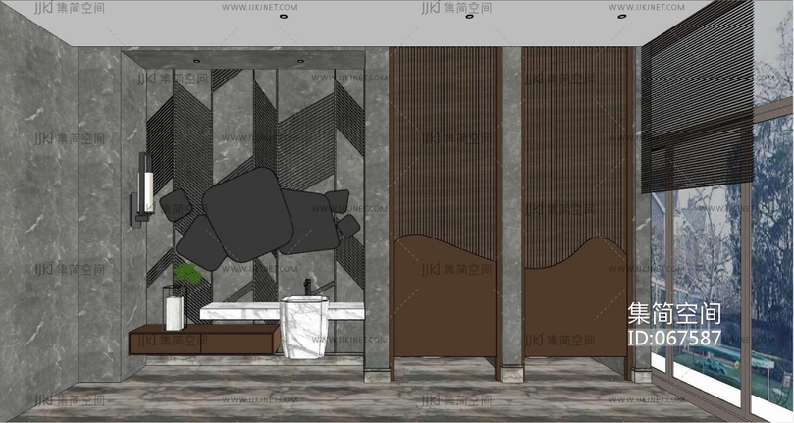Click the green potted plant

pos(186,274)
